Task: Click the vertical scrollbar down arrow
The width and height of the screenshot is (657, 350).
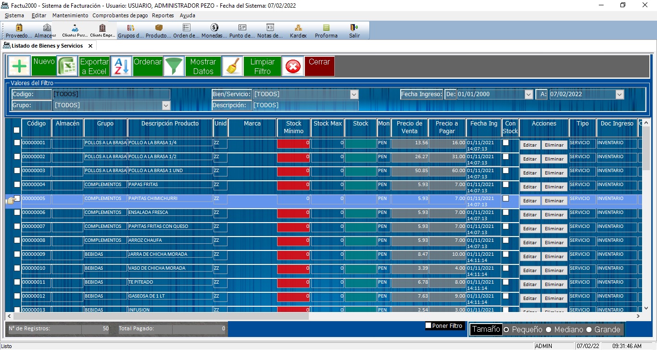Action: point(646,308)
